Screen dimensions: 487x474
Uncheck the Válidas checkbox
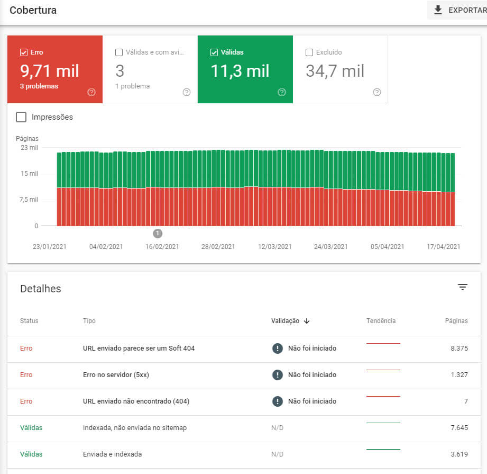213,52
